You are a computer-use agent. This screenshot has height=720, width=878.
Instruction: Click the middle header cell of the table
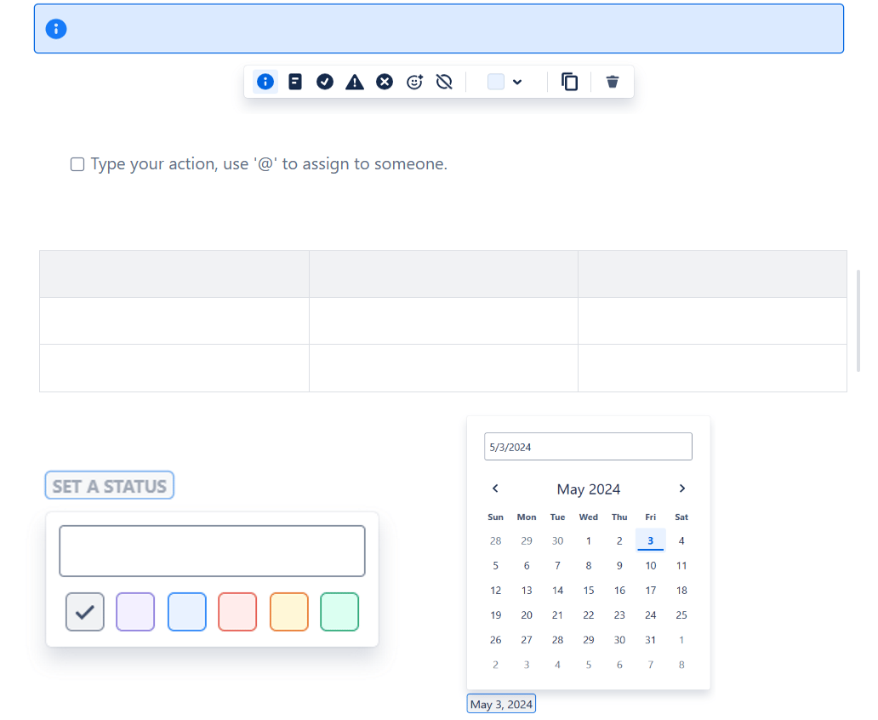click(443, 274)
